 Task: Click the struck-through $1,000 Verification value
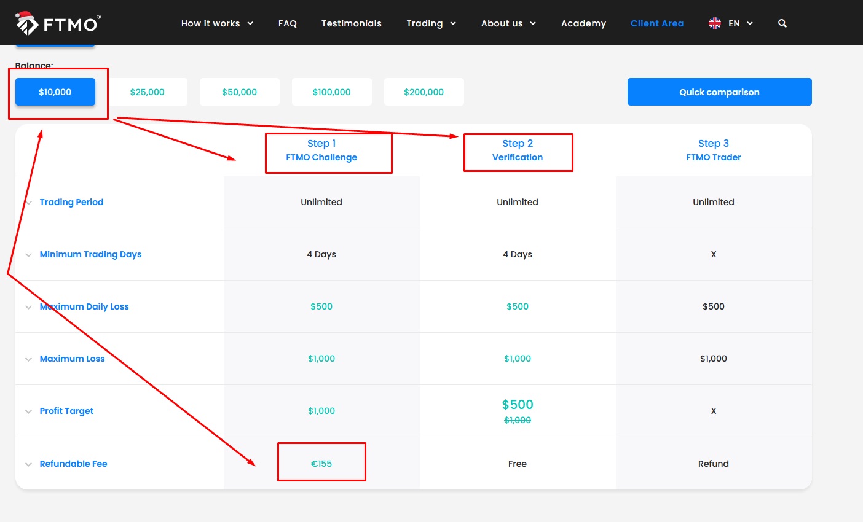[518, 420]
